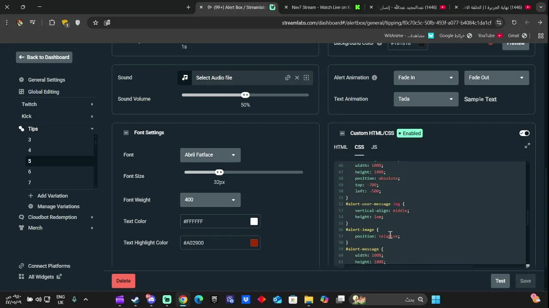Open the Fade Out animation dropdown
Image resolution: width=549 pixels, height=308 pixels.
pos(496,77)
